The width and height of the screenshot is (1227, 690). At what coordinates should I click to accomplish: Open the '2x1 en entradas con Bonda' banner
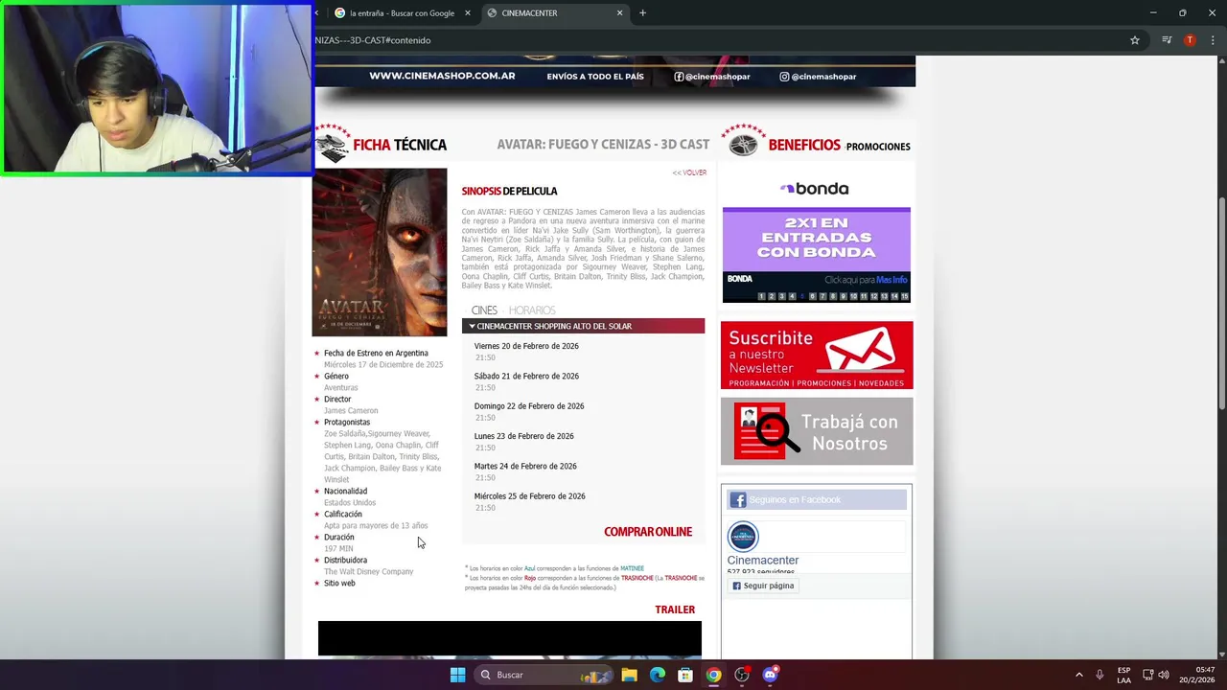[817, 240]
